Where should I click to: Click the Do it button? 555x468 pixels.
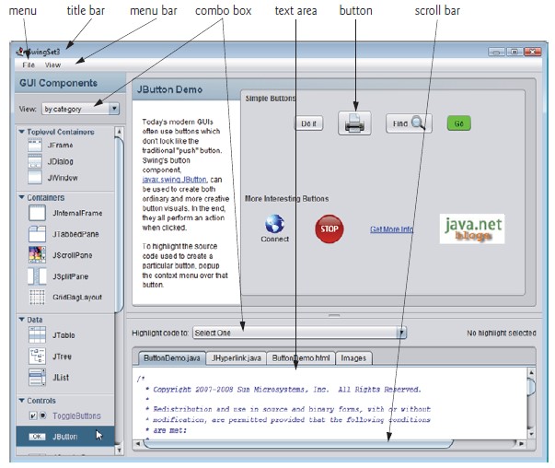pyautogui.click(x=308, y=123)
